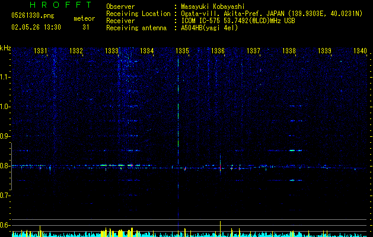373x237 pixels.
Task: Click the Receiving antenna label
Action: [x=136, y=28]
